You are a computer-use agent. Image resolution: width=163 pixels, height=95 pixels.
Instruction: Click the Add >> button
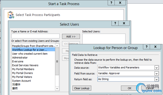[x=71, y=36]
